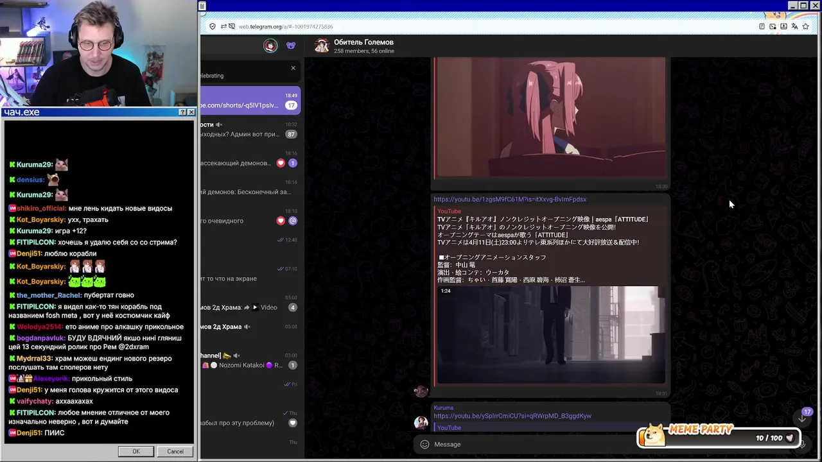Open chat mentioning Nozomi Katakoi

(x=250, y=361)
